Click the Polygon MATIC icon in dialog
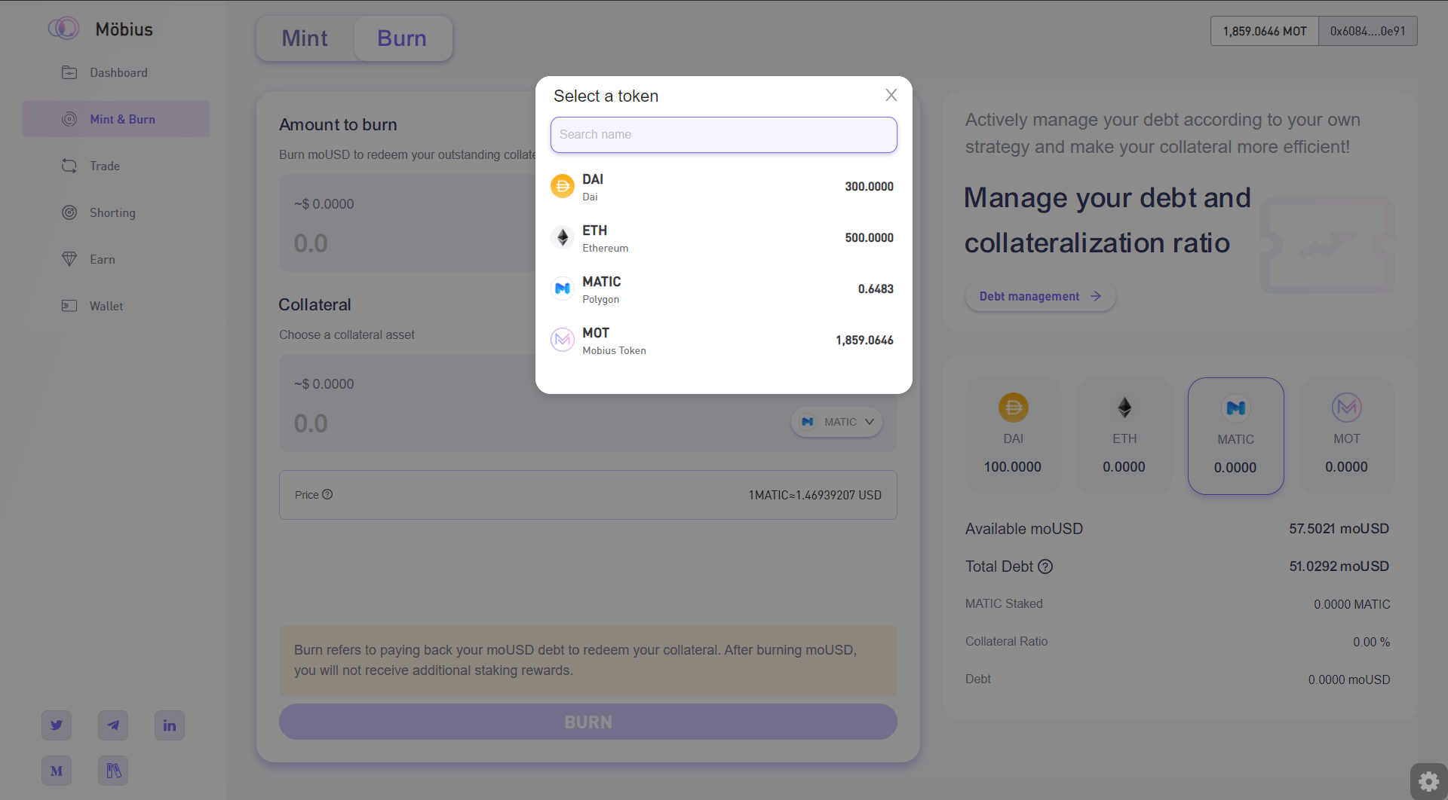1448x800 pixels. pos(563,289)
